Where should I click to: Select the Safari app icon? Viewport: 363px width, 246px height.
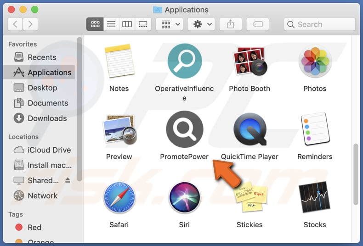(x=119, y=197)
